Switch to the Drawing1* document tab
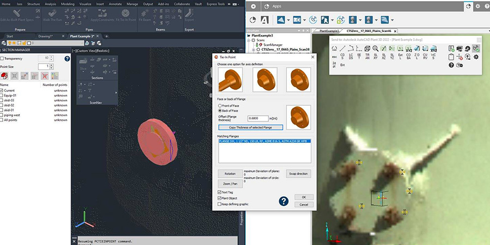 click(x=45, y=36)
